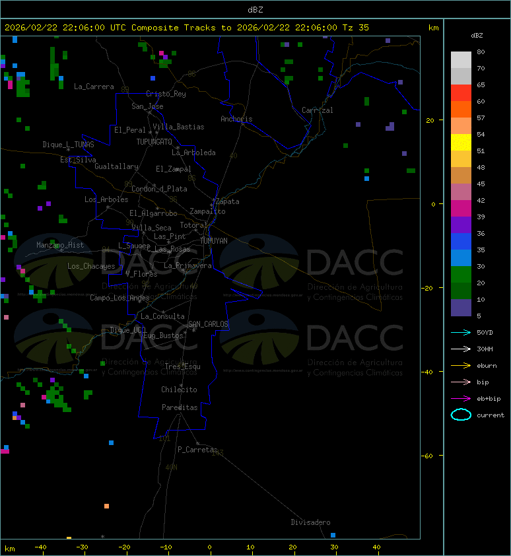Click the 60 dBZ orange color swatch
This screenshot has width=511, height=556.
(x=461, y=109)
